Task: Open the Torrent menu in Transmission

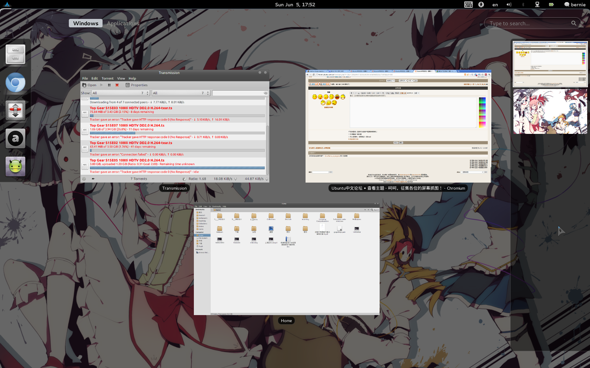Action: [107, 78]
